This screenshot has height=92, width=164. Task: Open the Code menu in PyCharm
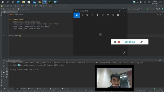pyautogui.click(x=23, y=6)
